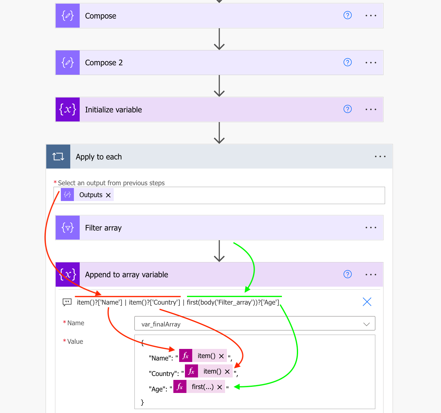Collapse the Append to array variable header
Screen dimensions: 441x413
tap(219, 275)
